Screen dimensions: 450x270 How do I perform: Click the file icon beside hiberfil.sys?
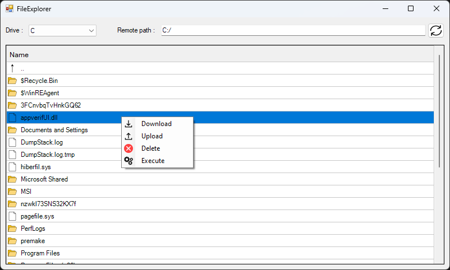[12, 167]
